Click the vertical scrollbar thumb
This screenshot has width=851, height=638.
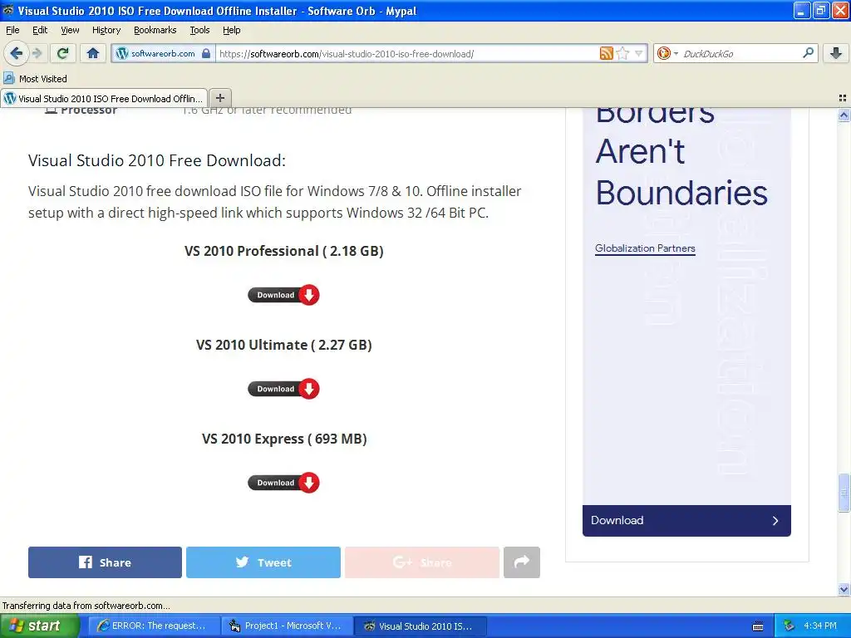click(844, 493)
